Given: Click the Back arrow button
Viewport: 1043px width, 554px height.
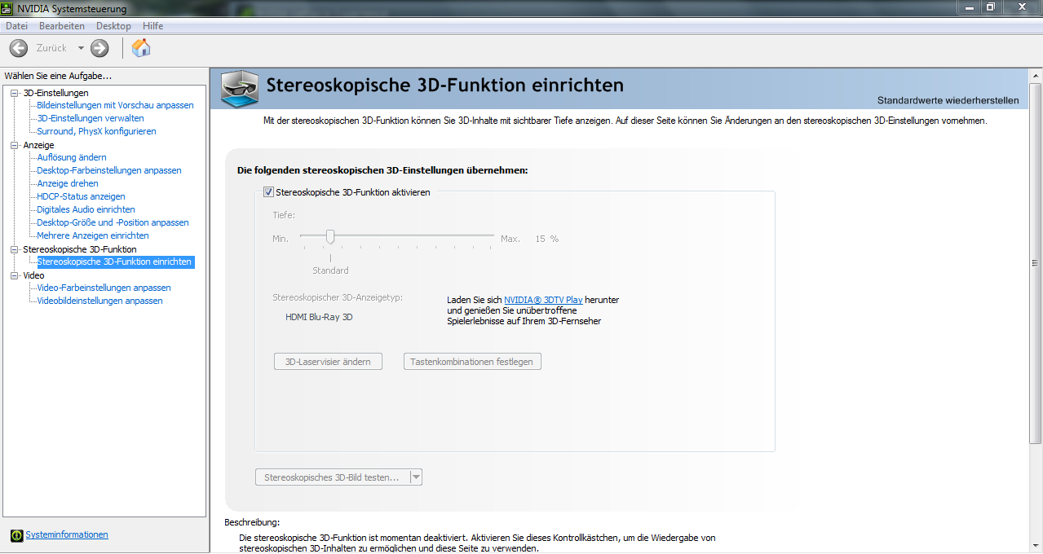Looking at the screenshot, I should click(x=18, y=48).
